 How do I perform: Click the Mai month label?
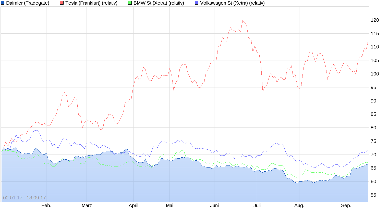point(170,206)
